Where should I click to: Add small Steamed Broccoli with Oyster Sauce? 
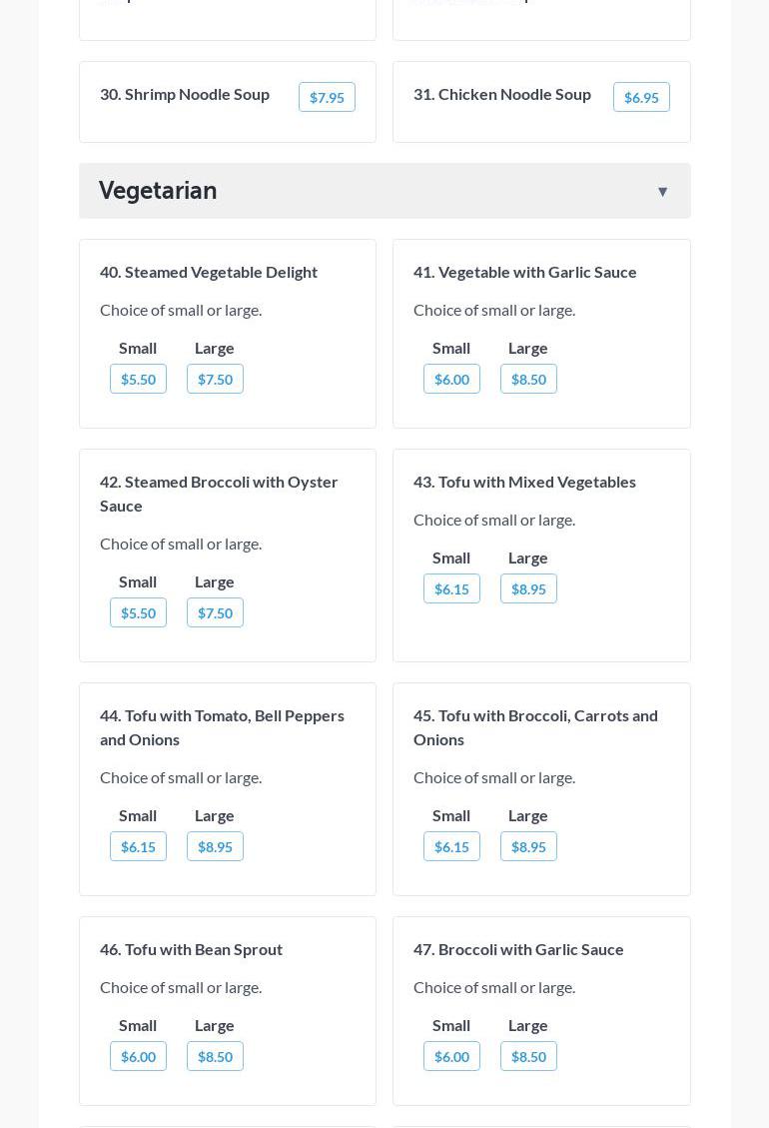pyautogui.click(x=138, y=612)
